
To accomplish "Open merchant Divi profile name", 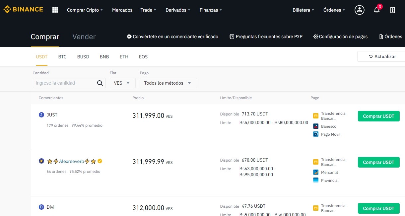I will [x=50, y=207].
